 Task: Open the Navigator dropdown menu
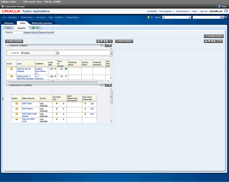click(14, 18)
